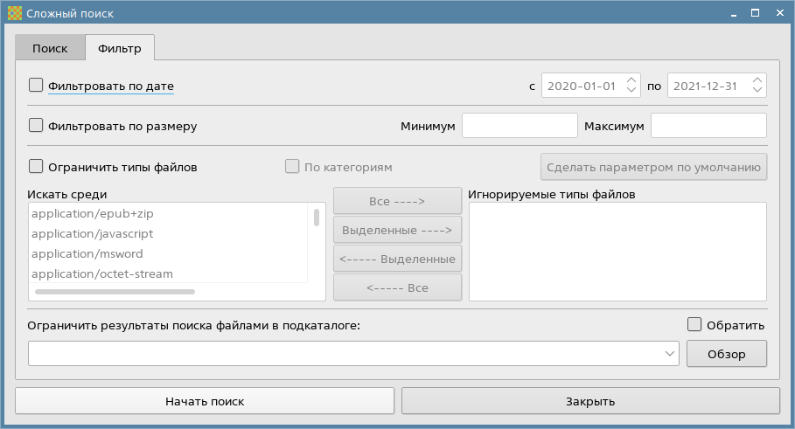Click the vertical scrollbar of the Искать среди list
795x429 pixels.
[x=316, y=218]
